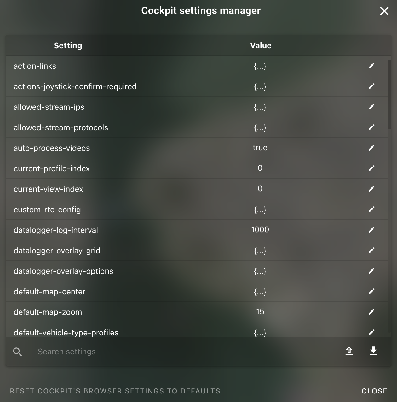Edit the actions-joystick-confirm-required setting
Screen dimensions: 397x402
pyautogui.click(x=371, y=86)
